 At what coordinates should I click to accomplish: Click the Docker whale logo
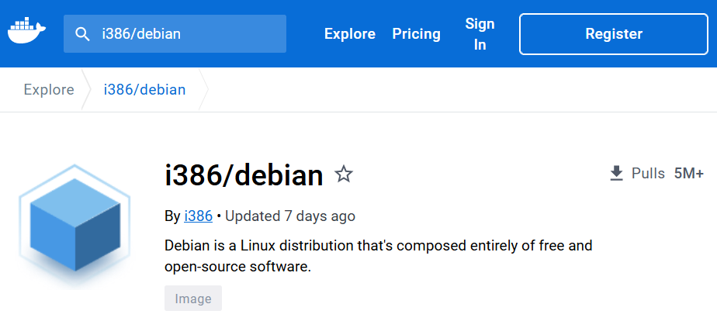(26, 30)
